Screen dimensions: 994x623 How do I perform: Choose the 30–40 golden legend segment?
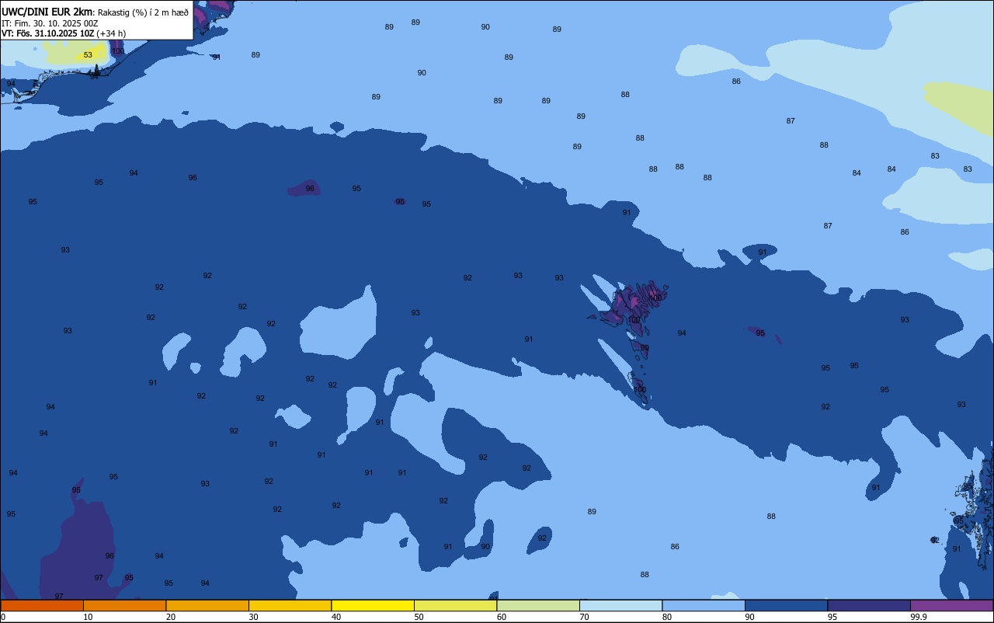click(290, 605)
